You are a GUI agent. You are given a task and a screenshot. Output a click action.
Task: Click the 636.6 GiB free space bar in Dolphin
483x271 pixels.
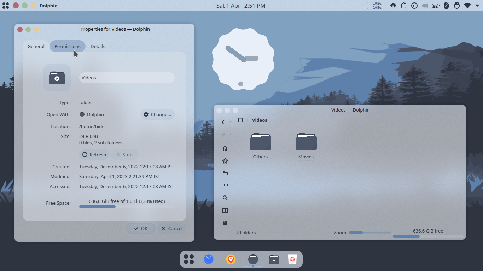428,236
